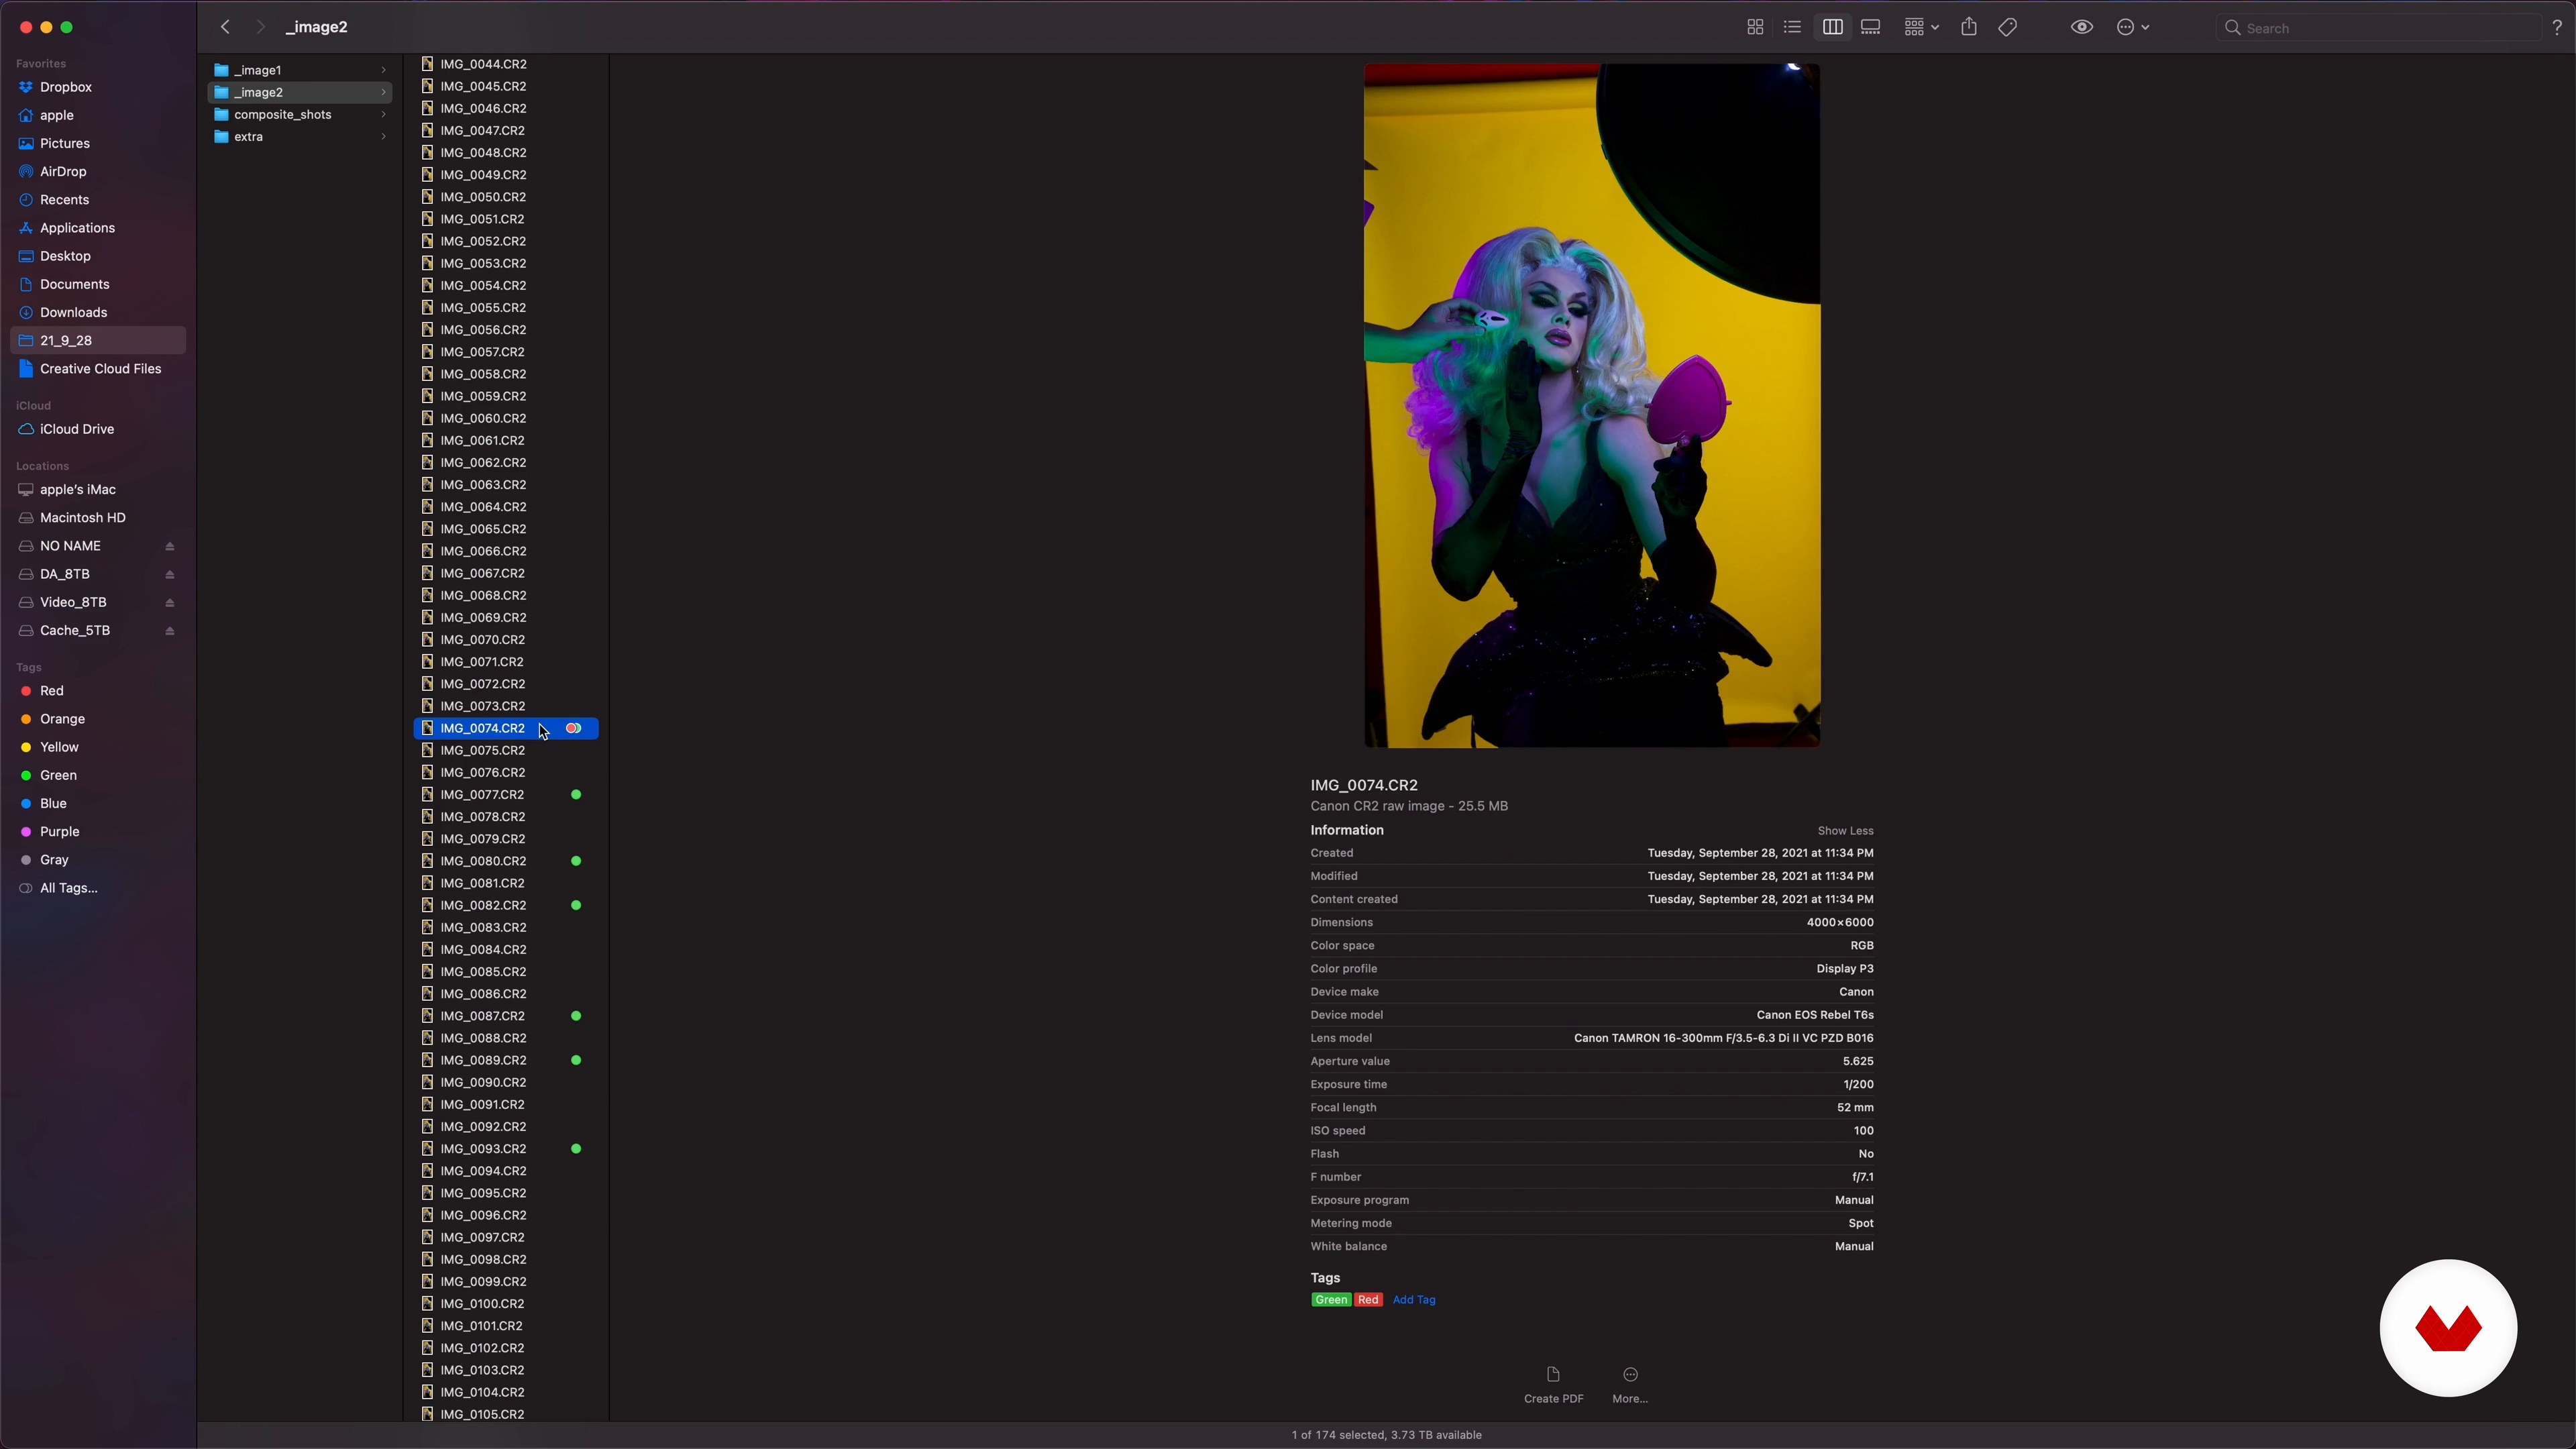The width and height of the screenshot is (2576, 1449).
Task: Eject the NO NAME volume
Action: tap(170, 546)
